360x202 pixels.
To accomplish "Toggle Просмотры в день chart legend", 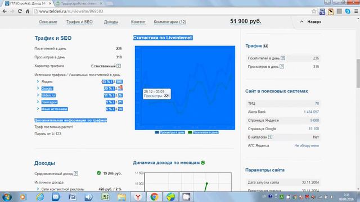I will click(x=170, y=132).
